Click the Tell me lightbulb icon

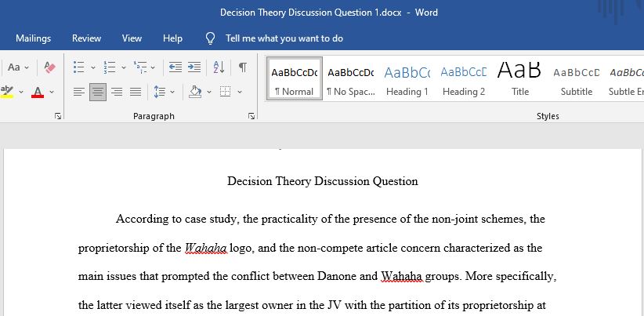click(210, 38)
